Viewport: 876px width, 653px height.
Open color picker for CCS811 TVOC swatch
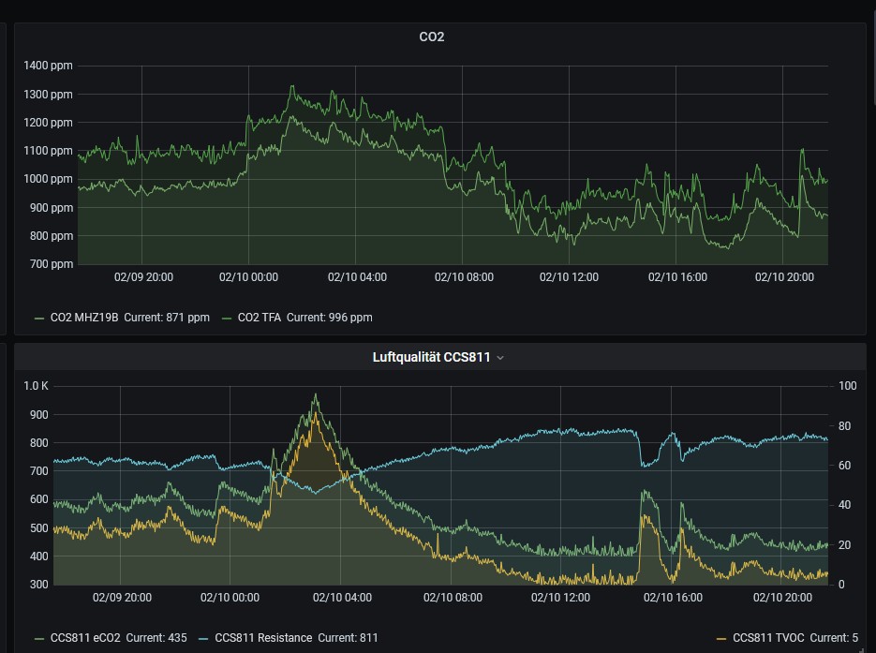click(721, 638)
